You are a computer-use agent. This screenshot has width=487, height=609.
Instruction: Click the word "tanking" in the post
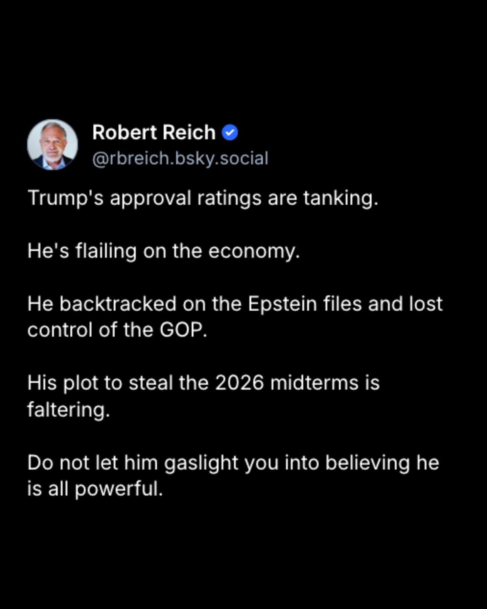(339, 199)
